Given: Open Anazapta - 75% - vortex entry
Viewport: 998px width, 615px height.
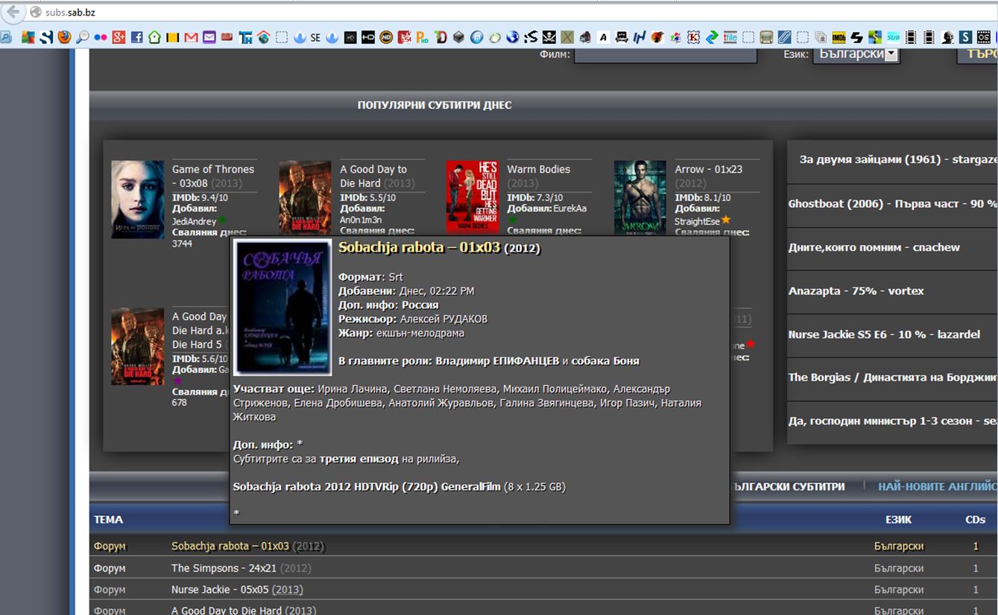Looking at the screenshot, I should point(856,291).
